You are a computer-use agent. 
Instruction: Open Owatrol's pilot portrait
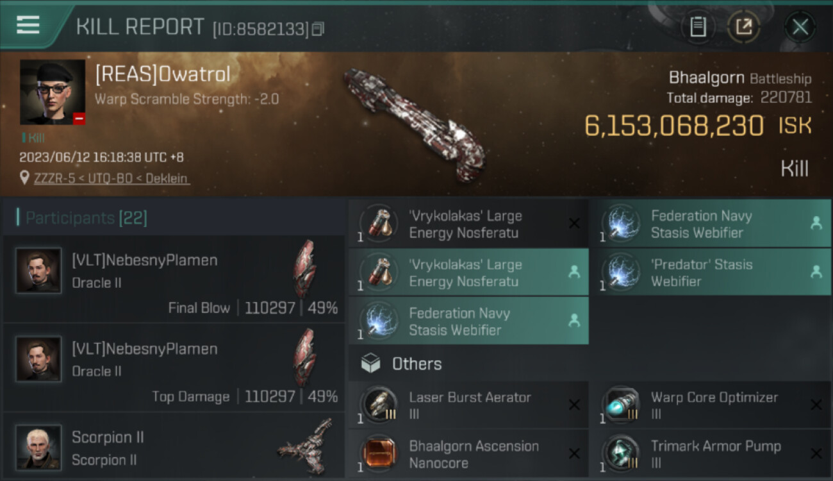[53, 92]
